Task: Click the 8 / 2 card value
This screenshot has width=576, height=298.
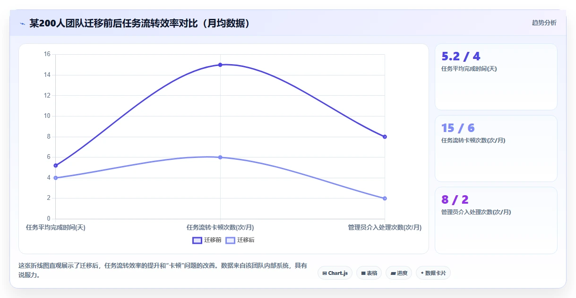Action: pyautogui.click(x=455, y=200)
